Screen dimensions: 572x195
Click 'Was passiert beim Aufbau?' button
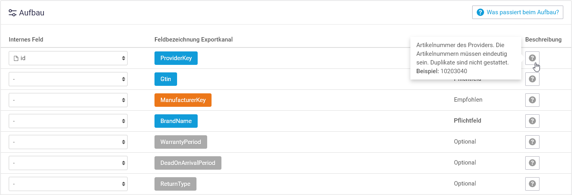click(x=518, y=12)
